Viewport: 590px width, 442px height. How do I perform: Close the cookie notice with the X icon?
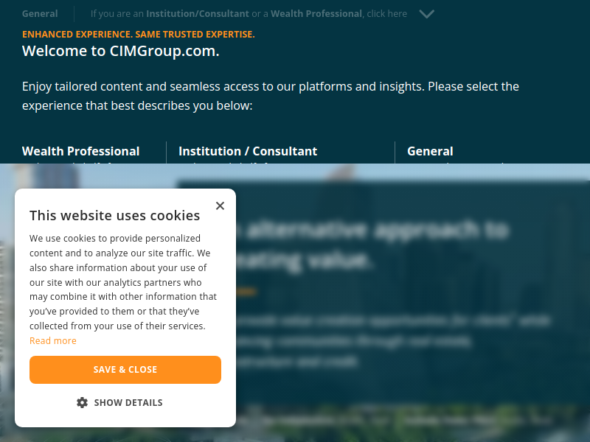(x=220, y=206)
